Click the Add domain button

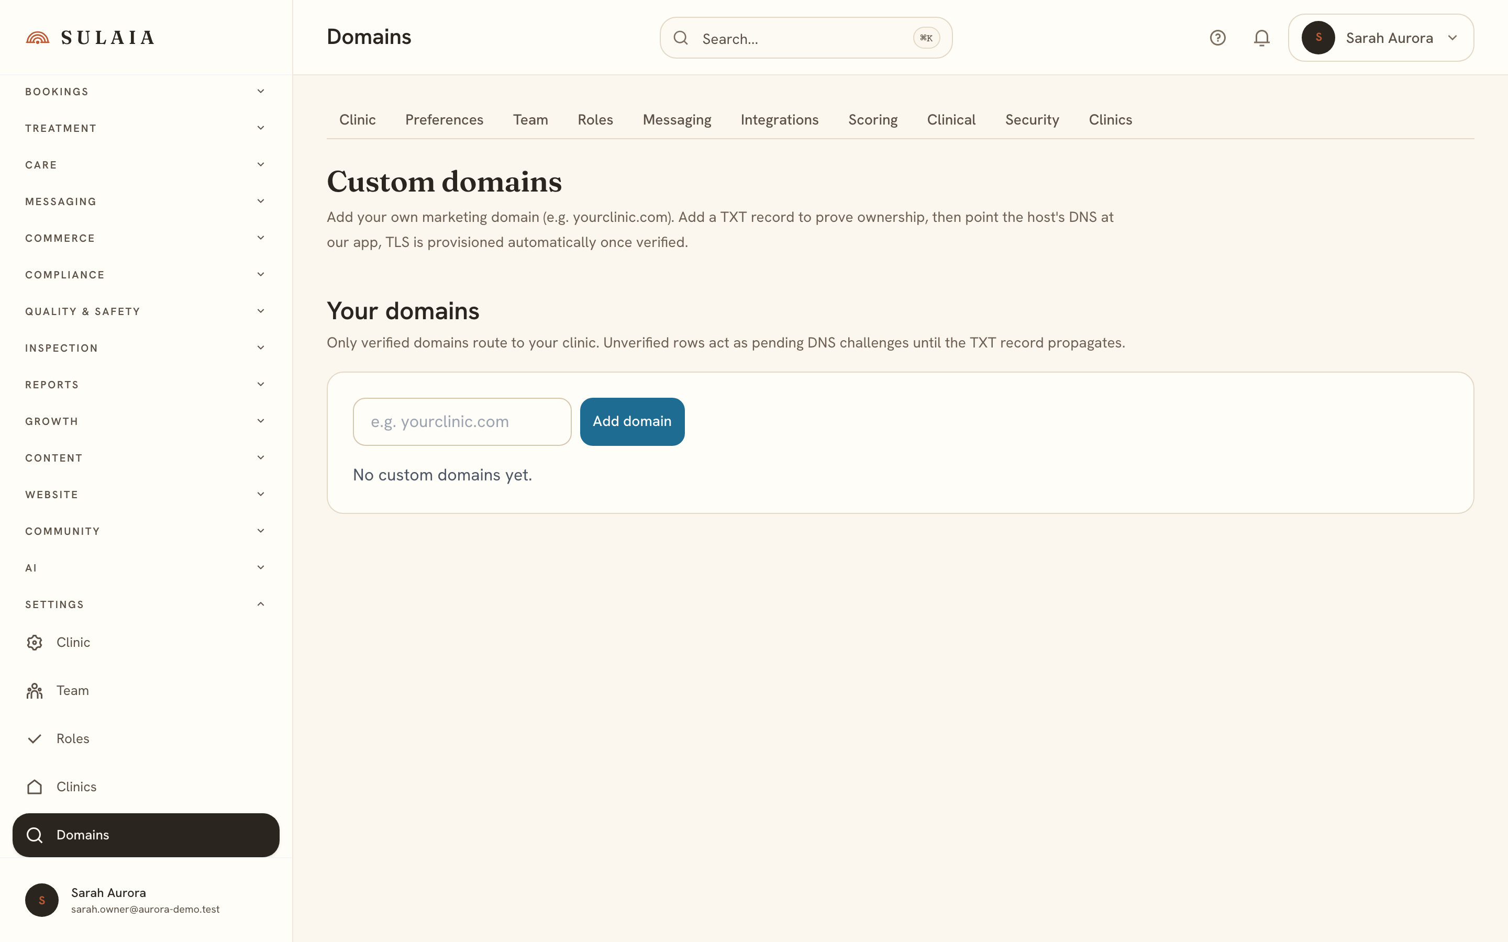[632, 422]
